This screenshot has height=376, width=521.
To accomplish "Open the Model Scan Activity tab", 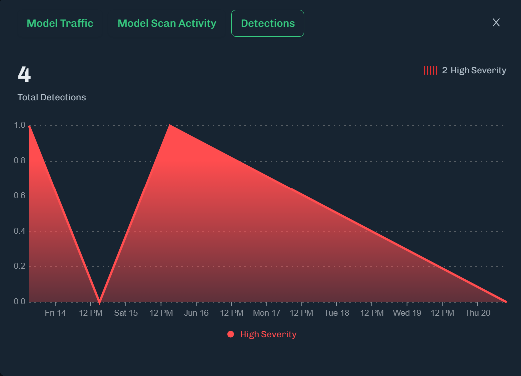I will [167, 23].
